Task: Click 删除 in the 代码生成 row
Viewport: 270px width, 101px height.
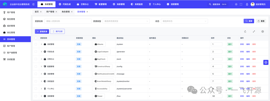Action: [x=254, y=51]
